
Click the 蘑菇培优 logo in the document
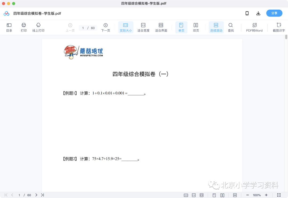(83, 52)
